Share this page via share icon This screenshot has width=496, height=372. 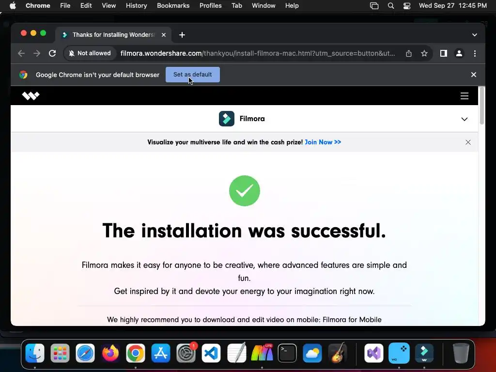pyautogui.click(x=409, y=53)
